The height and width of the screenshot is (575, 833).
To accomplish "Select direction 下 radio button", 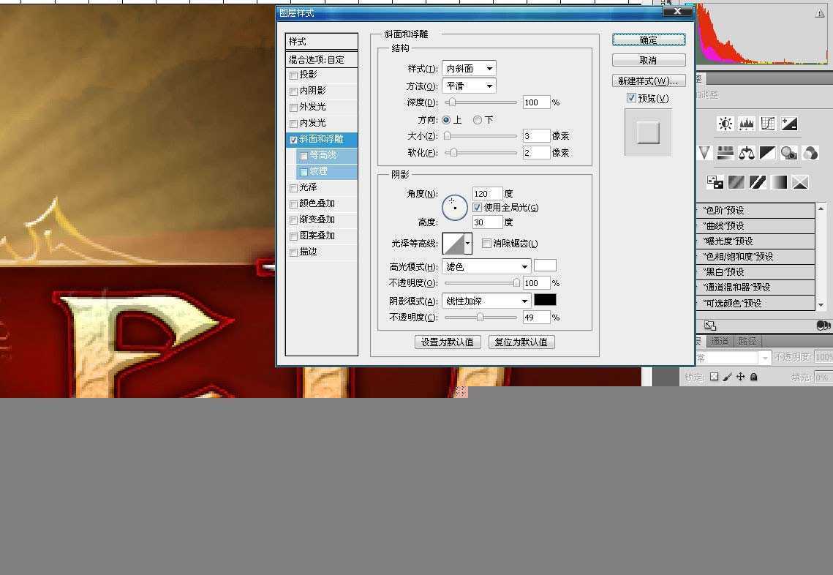I will click(x=478, y=120).
